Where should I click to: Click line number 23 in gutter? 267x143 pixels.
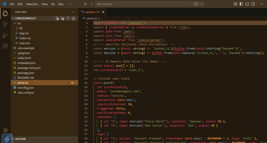click(86, 117)
